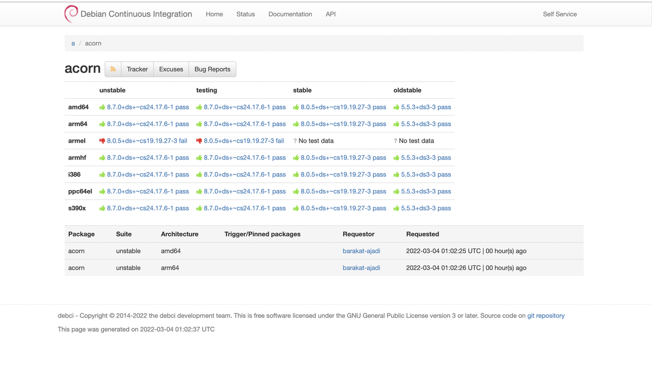This screenshot has height=376, width=652.
Task: Click thumbs-up icon in amd64 unstable cell
Action: 102,107
